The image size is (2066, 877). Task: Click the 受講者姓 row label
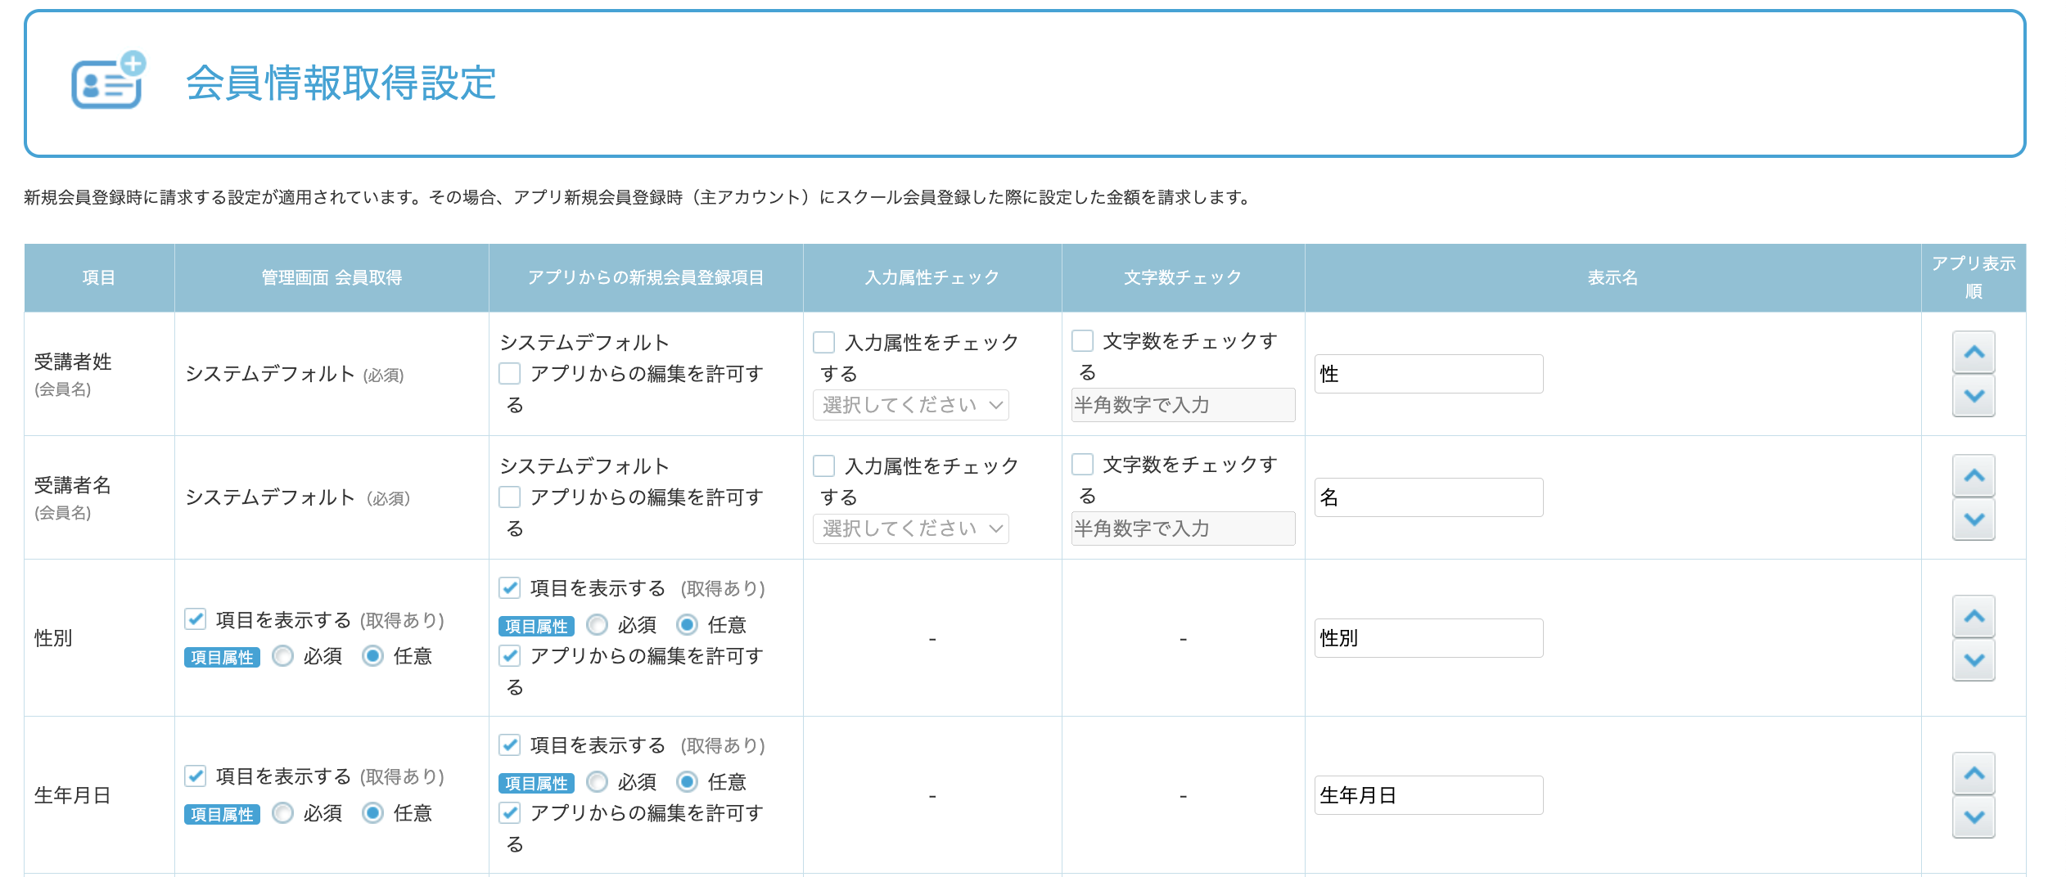click(x=73, y=362)
